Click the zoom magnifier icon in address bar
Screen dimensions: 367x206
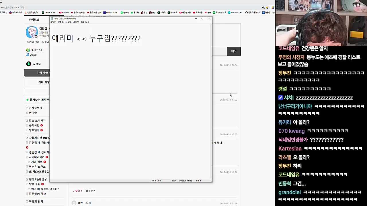pos(263,7)
